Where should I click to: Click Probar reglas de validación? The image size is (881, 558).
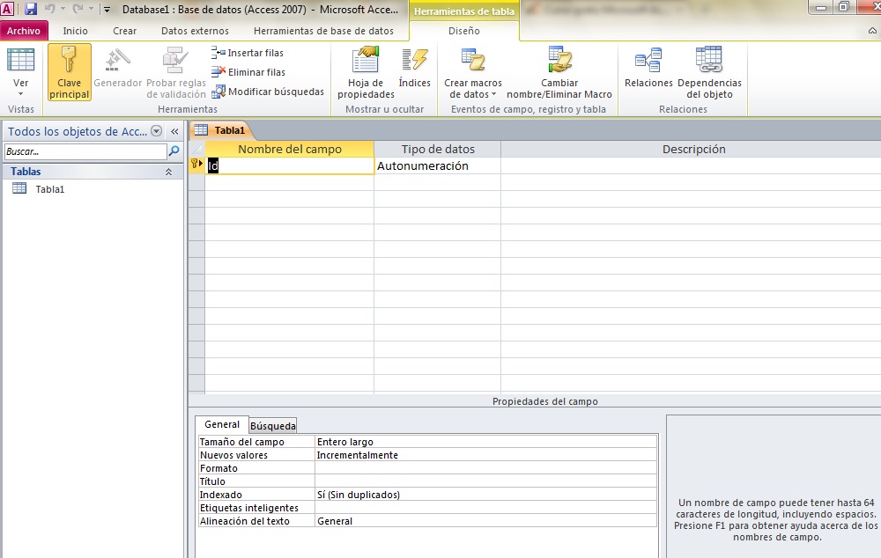coord(176,73)
